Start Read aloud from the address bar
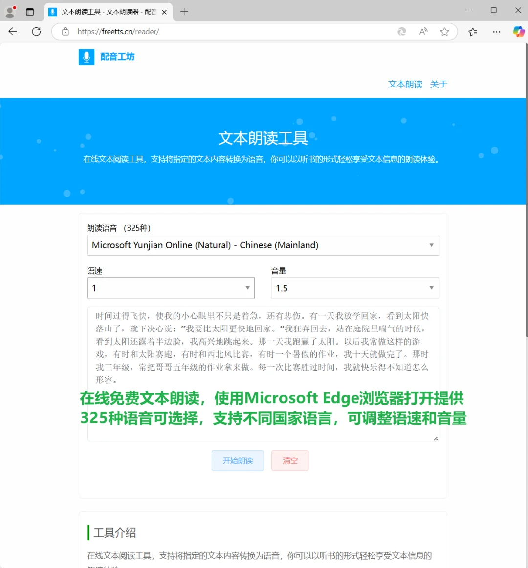This screenshot has width=528, height=568. coord(423,32)
